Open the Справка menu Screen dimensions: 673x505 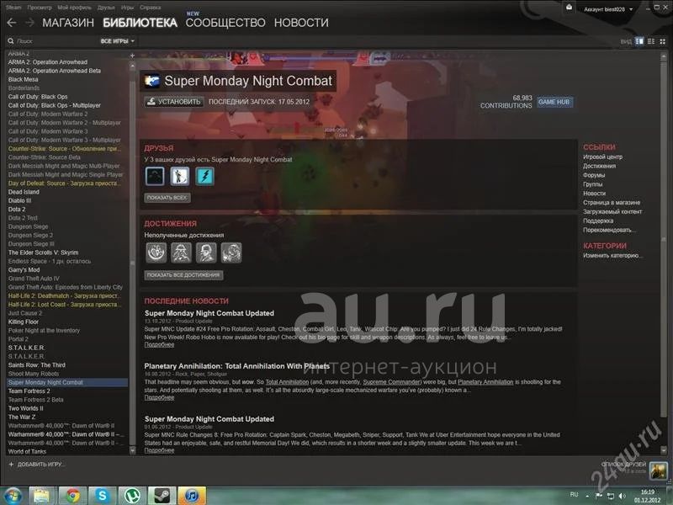(x=151, y=8)
